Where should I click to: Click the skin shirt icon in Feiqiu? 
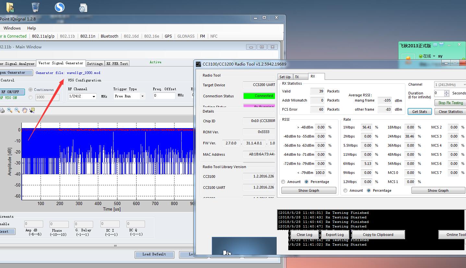[x=441, y=45]
